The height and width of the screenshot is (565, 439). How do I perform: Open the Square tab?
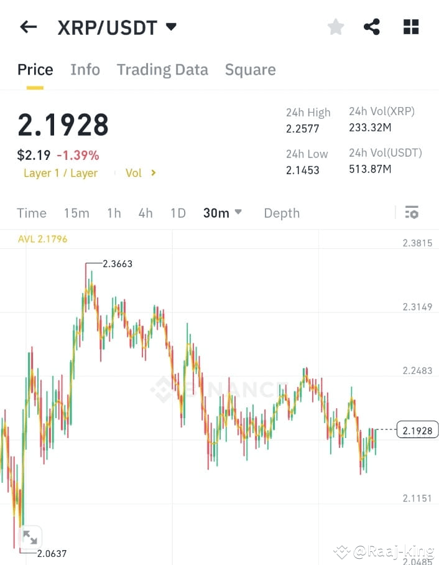click(250, 69)
